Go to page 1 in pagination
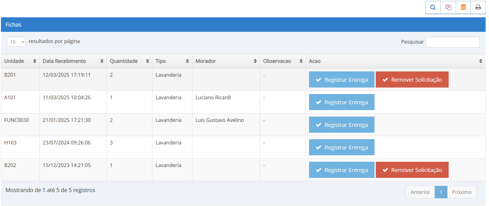The height and width of the screenshot is (206, 489). coord(441,192)
